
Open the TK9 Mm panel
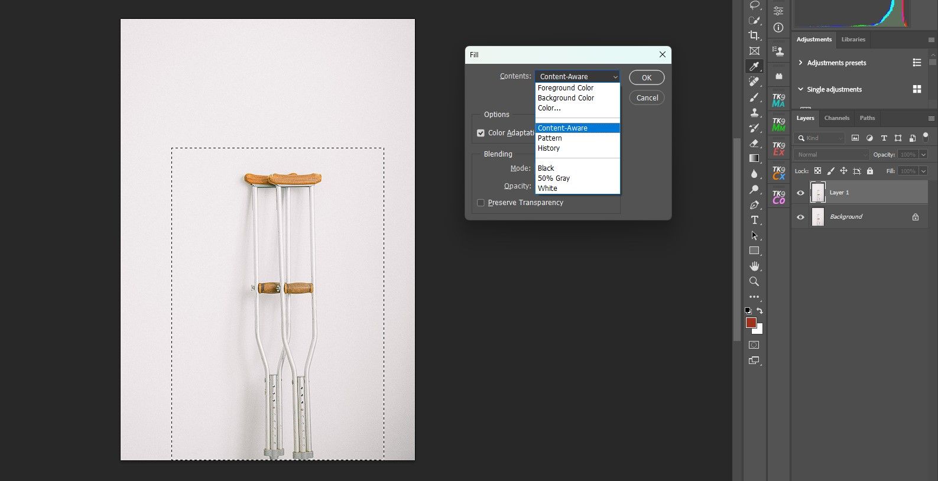click(x=778, y=124)
